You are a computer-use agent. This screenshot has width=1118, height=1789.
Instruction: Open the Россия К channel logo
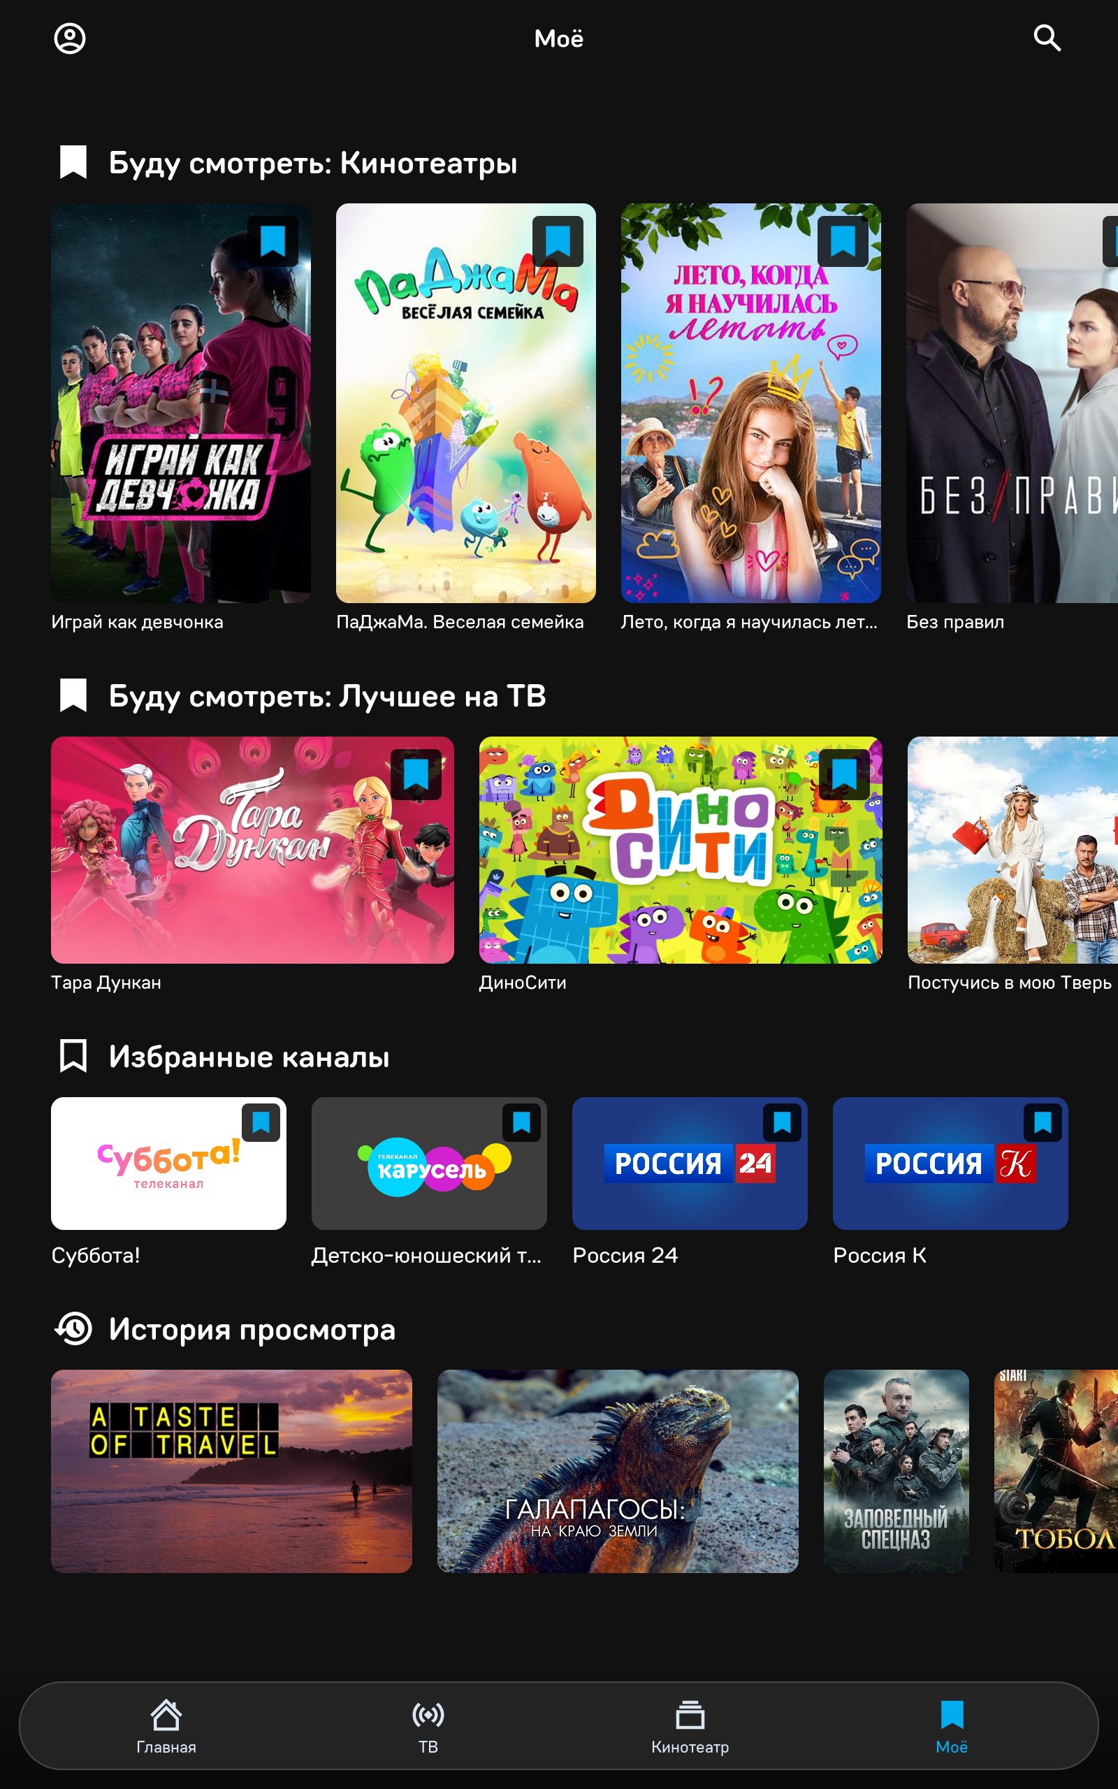tap(950, 1164)
